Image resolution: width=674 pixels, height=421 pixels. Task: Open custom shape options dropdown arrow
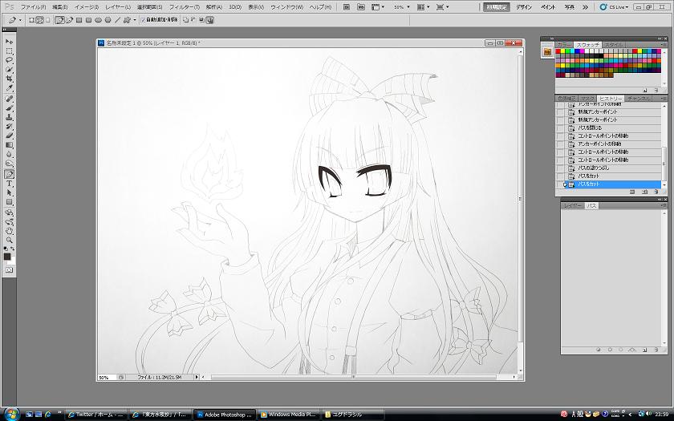pos(135,20)
